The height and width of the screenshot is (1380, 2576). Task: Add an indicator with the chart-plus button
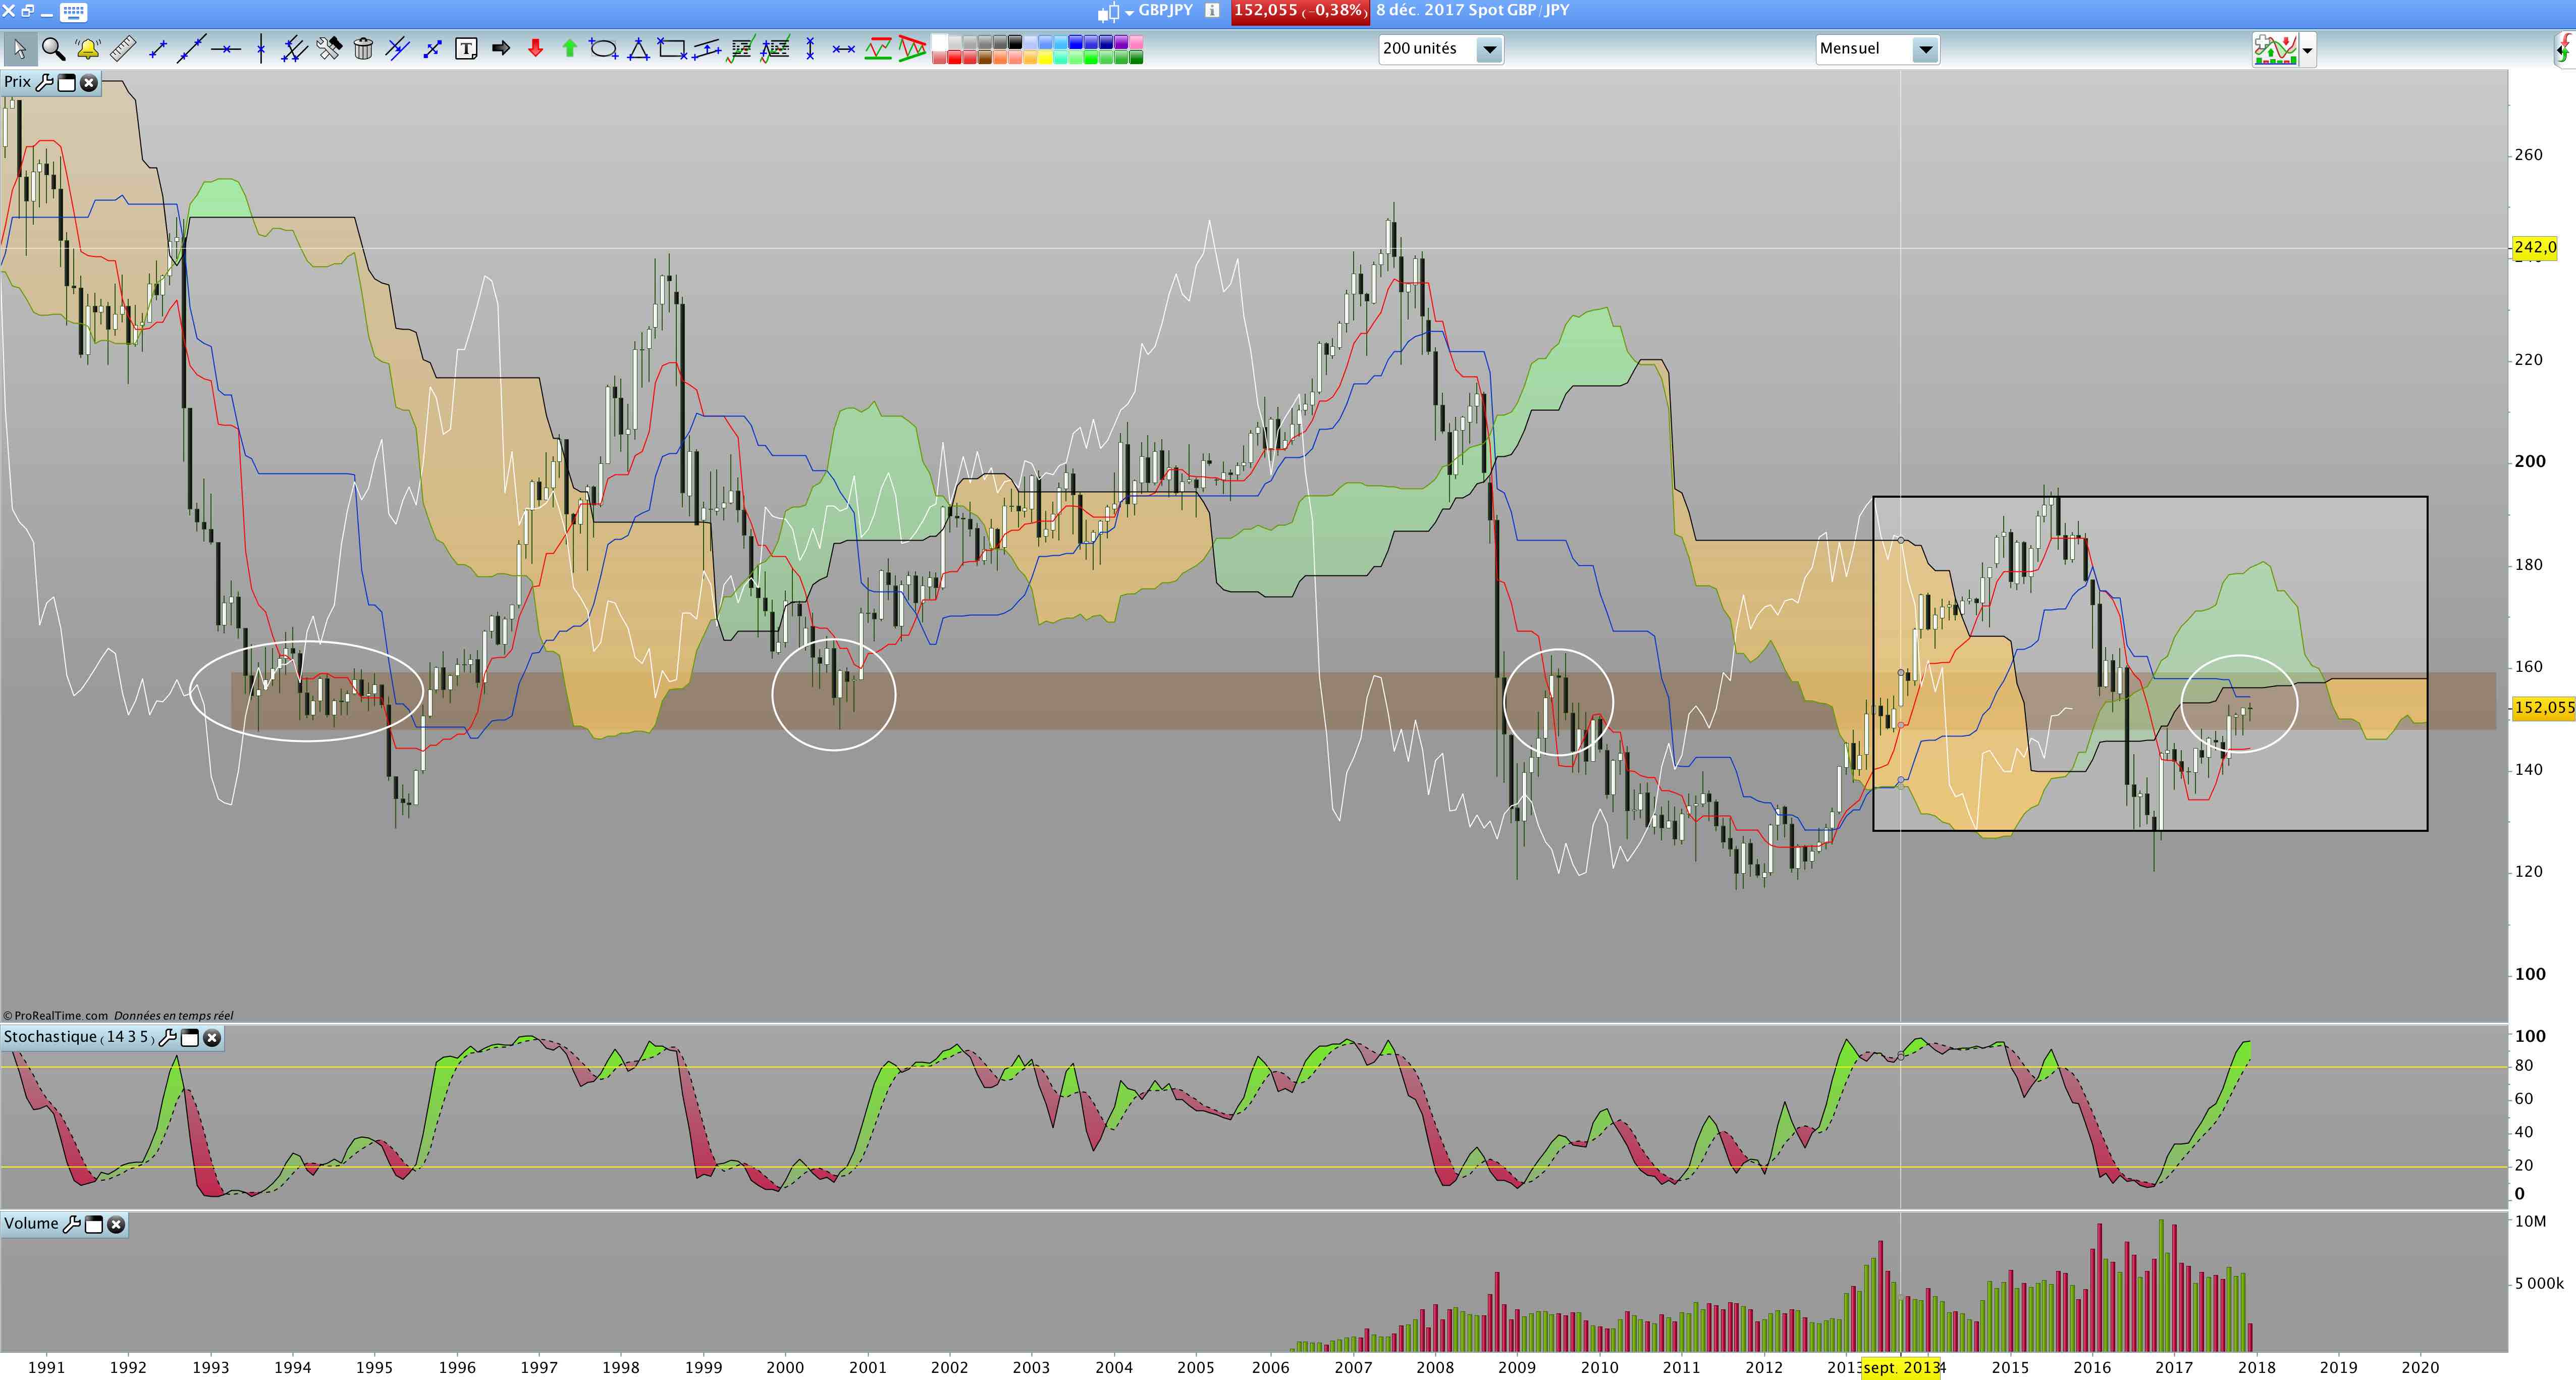[x=2275, y=49]
